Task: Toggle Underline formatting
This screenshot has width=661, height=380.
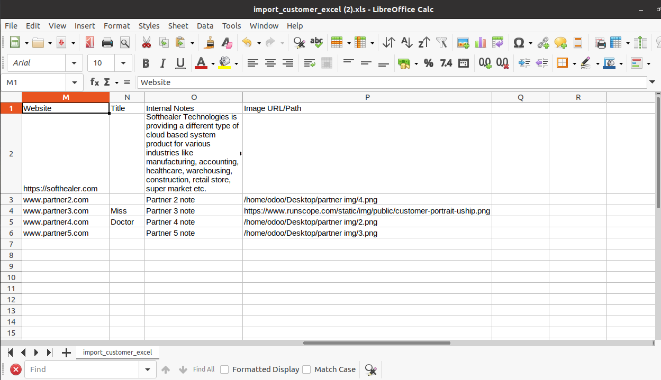Action: (x=180, y=63)
